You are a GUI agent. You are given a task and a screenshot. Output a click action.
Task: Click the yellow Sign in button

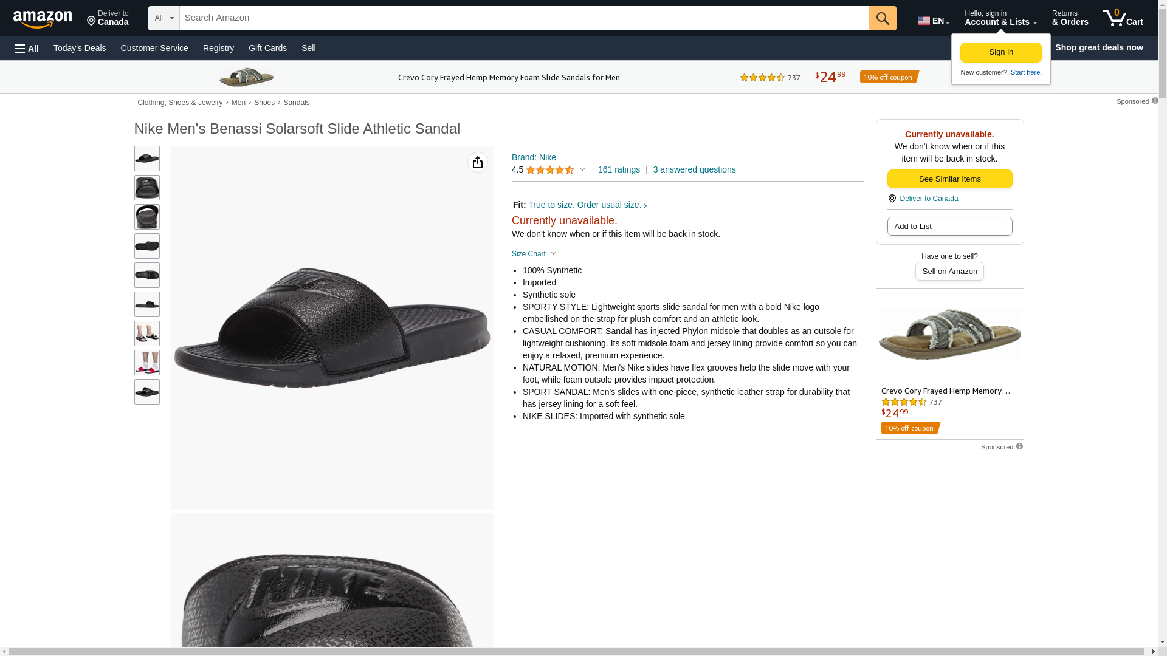(1000, 52)
